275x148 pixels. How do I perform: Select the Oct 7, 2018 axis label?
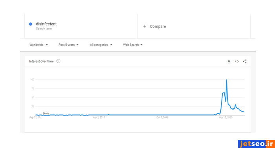click(162, 117)
